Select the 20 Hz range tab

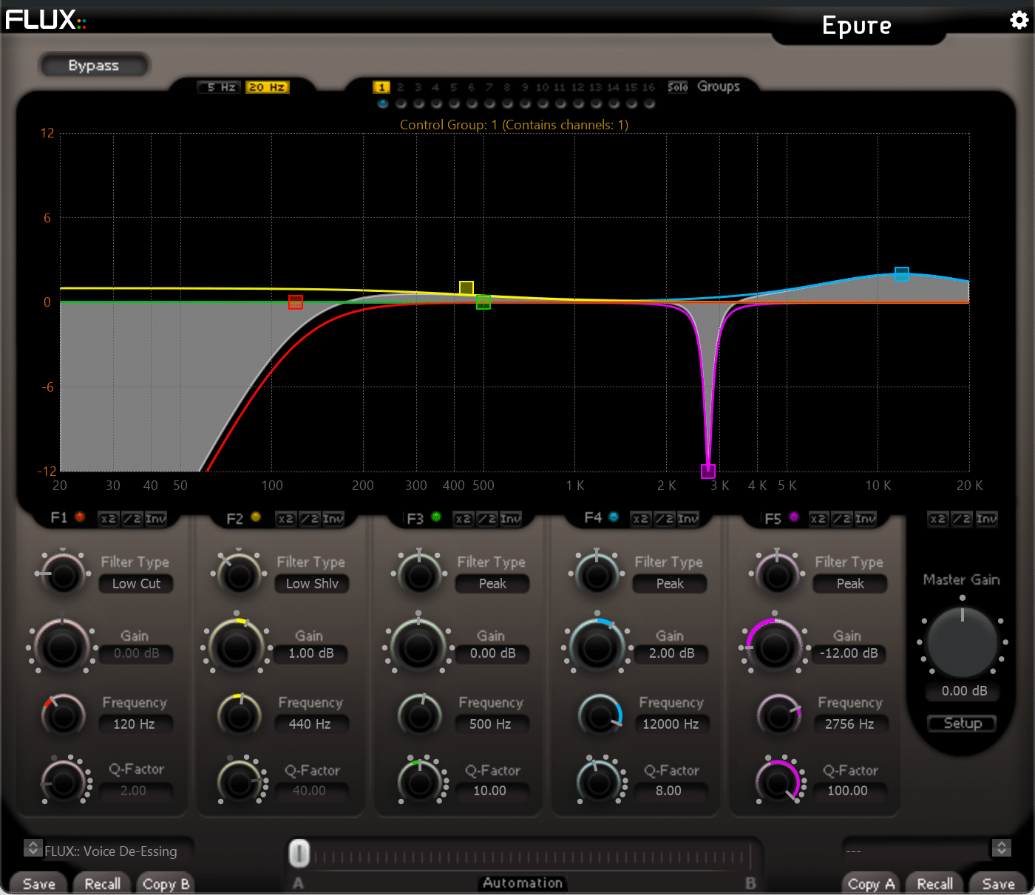click(267, 87)
